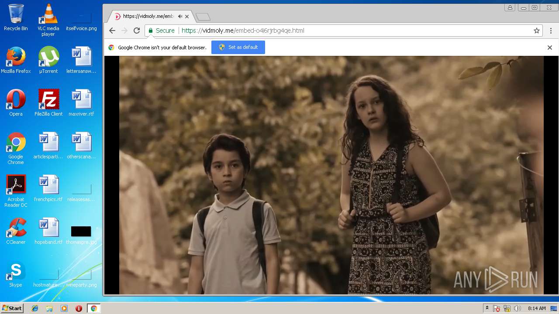The image size is (559, 314).
Task: Switch to the vidmoly.me tab
Action: coord(151,17)
